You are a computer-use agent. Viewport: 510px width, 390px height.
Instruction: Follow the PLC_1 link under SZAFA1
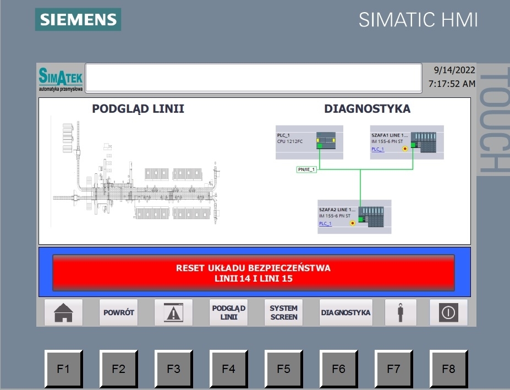(377, 149)
